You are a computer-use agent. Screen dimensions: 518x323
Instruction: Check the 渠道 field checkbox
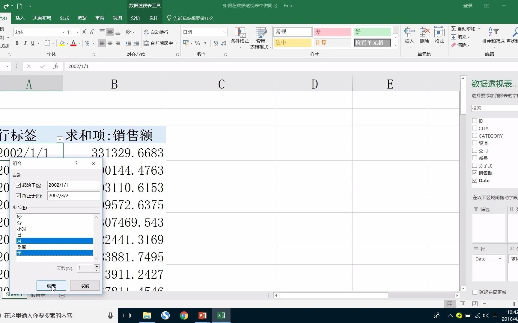pos(475,143)
